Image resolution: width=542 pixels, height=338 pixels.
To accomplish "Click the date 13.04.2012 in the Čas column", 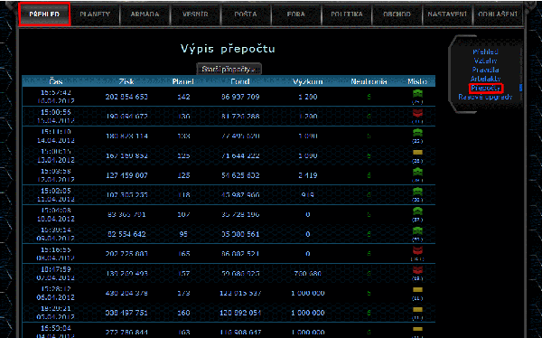I will pyautogui.click(x=56, y=160).
